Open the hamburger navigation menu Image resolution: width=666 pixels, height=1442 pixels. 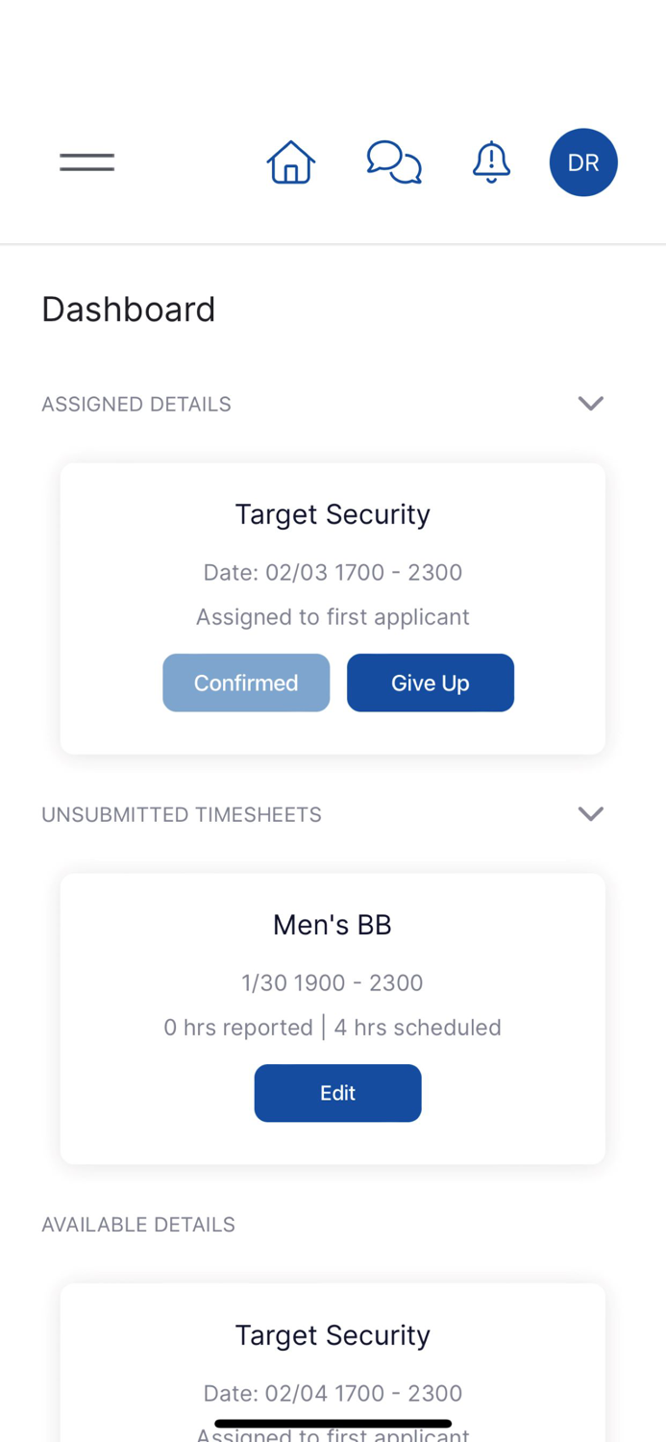coord(86,162)
